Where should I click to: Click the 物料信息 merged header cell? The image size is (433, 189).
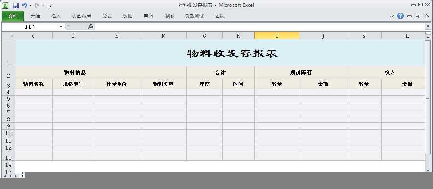pos(101,73)
